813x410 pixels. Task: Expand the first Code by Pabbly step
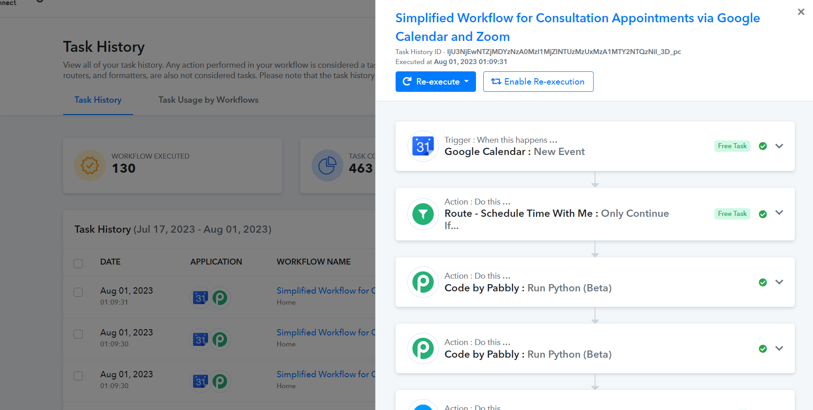pos(779,282)
